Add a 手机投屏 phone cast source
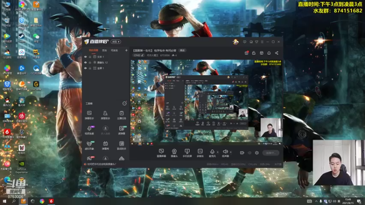This screenshot has height=205, width=365. (187, 153)
